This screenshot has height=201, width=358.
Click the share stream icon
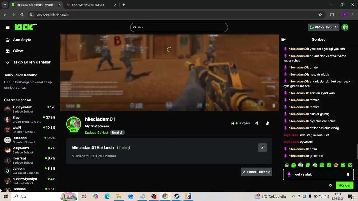click(256, 123)
